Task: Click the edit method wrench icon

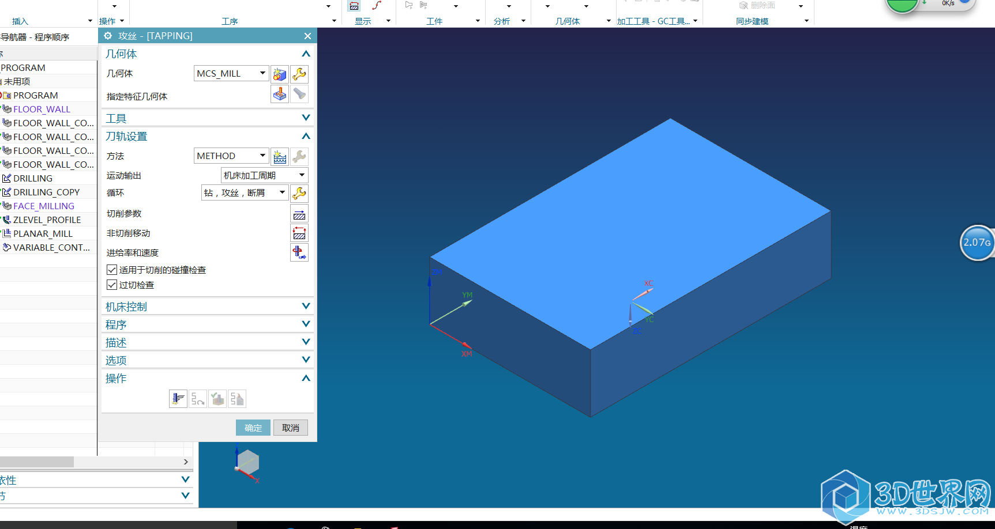Action: tap(299, 156)
